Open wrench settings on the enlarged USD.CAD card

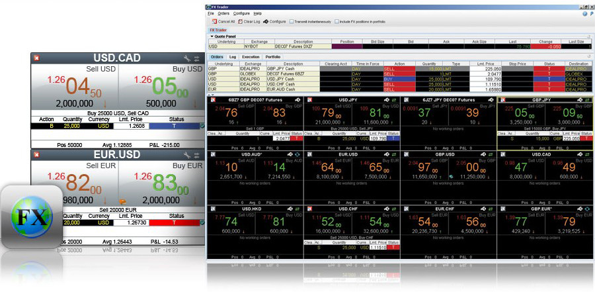pos(186,58)
